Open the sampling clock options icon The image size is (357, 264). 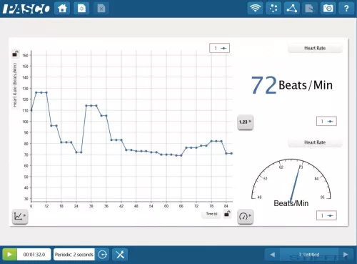[103, 254]
